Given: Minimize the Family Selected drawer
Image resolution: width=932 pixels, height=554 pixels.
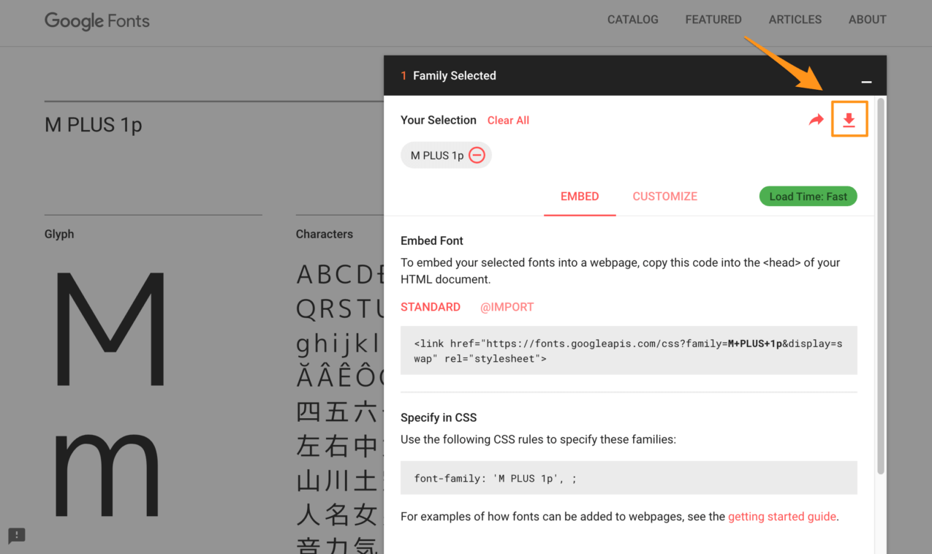Looking at the screenshot, I should 866,82.
